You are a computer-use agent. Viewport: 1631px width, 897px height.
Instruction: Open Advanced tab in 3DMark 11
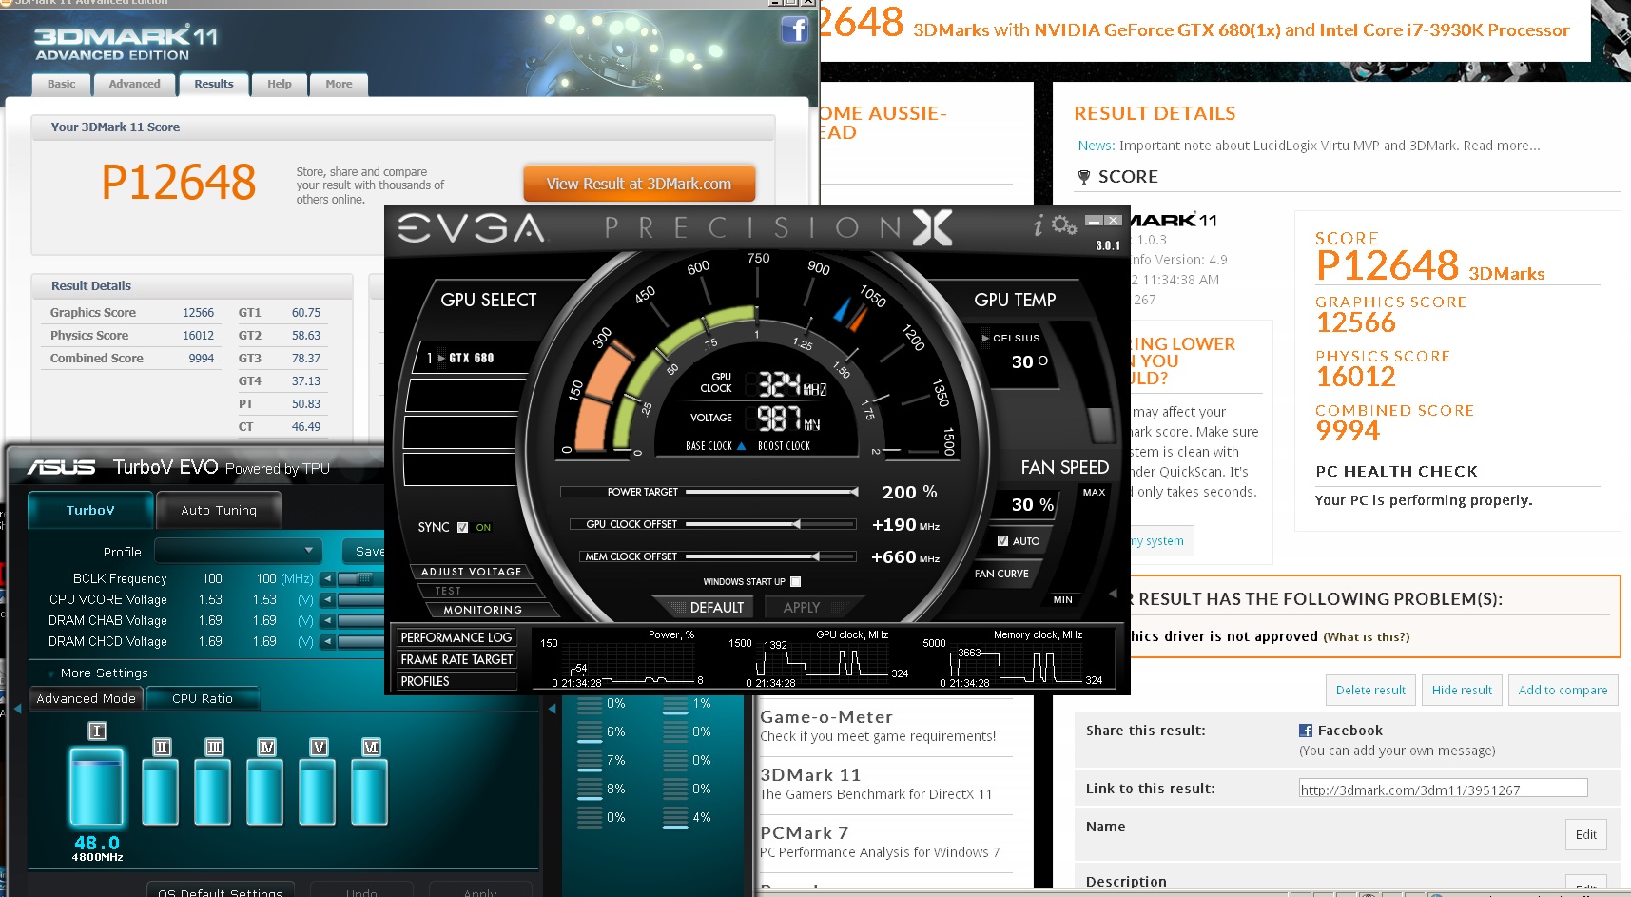[134, 84]
